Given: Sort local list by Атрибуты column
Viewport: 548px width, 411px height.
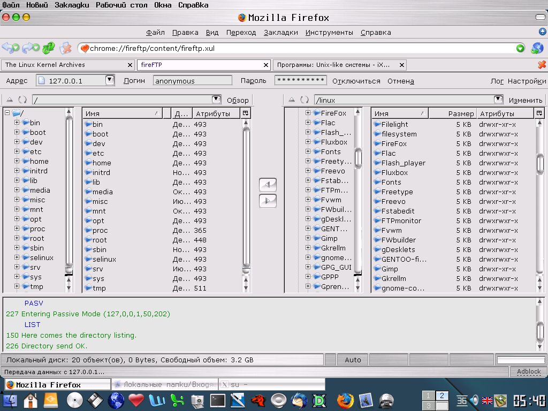Looking at the screenshot, I should pyautogui.click(x=217, y=113).
